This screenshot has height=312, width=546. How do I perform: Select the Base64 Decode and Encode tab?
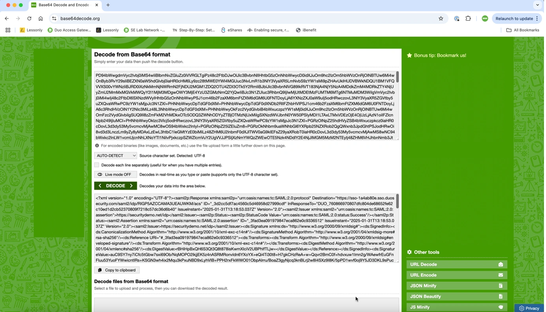63,5
